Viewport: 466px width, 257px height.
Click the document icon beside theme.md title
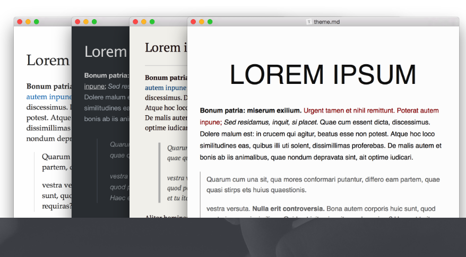(x=308, y=22)
